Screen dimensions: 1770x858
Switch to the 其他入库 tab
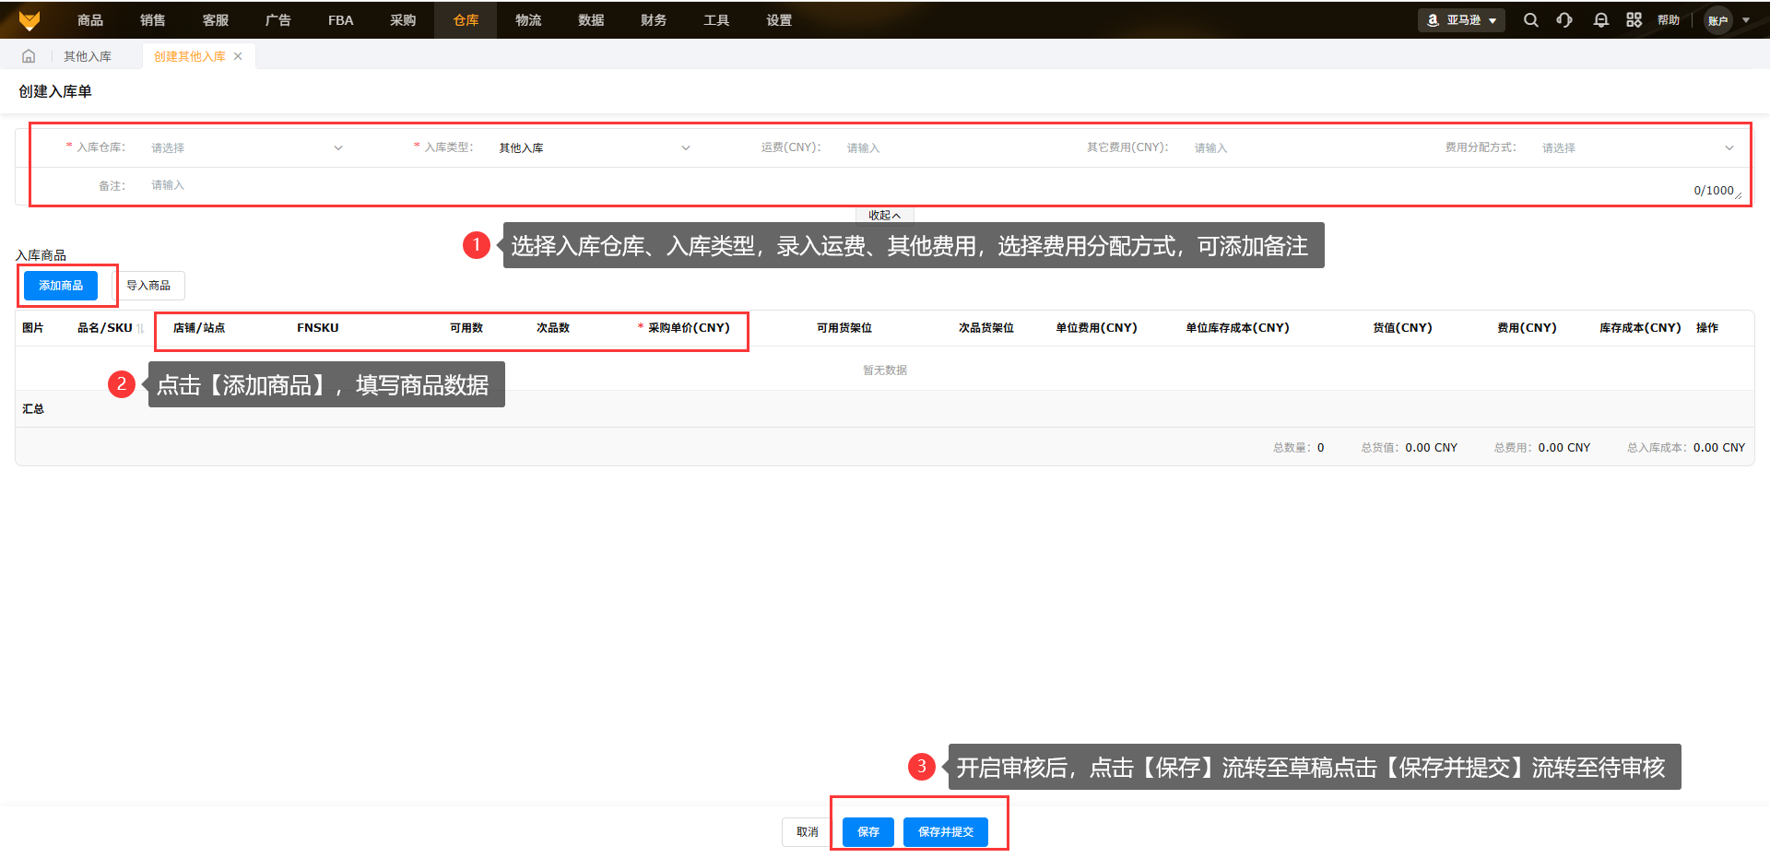coord(88,56)
